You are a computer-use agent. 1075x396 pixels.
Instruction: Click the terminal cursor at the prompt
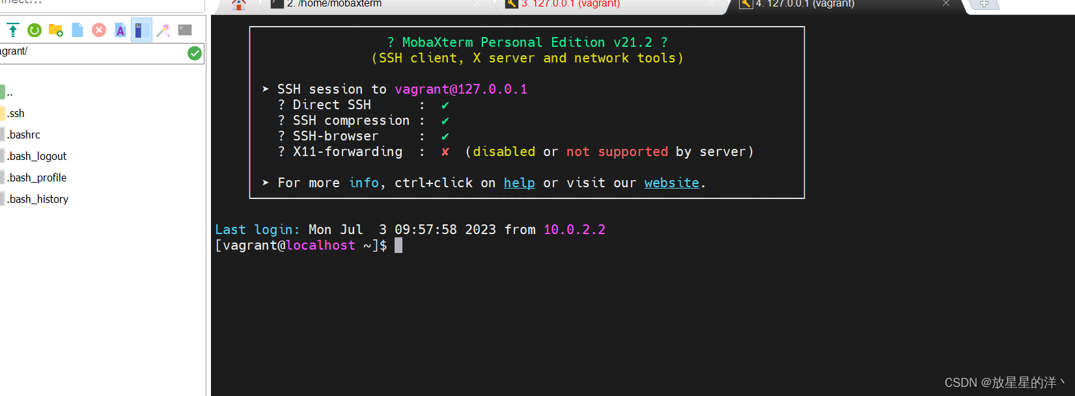coord(398,245)
